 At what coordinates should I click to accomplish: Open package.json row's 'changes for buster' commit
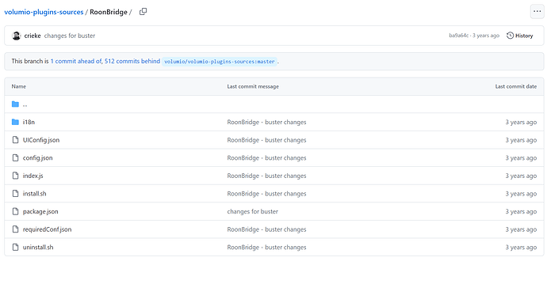pos(253,211)
